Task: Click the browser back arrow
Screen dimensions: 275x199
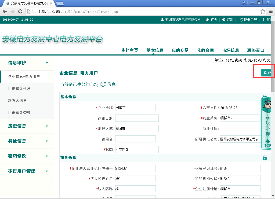Action: [5, 12]
